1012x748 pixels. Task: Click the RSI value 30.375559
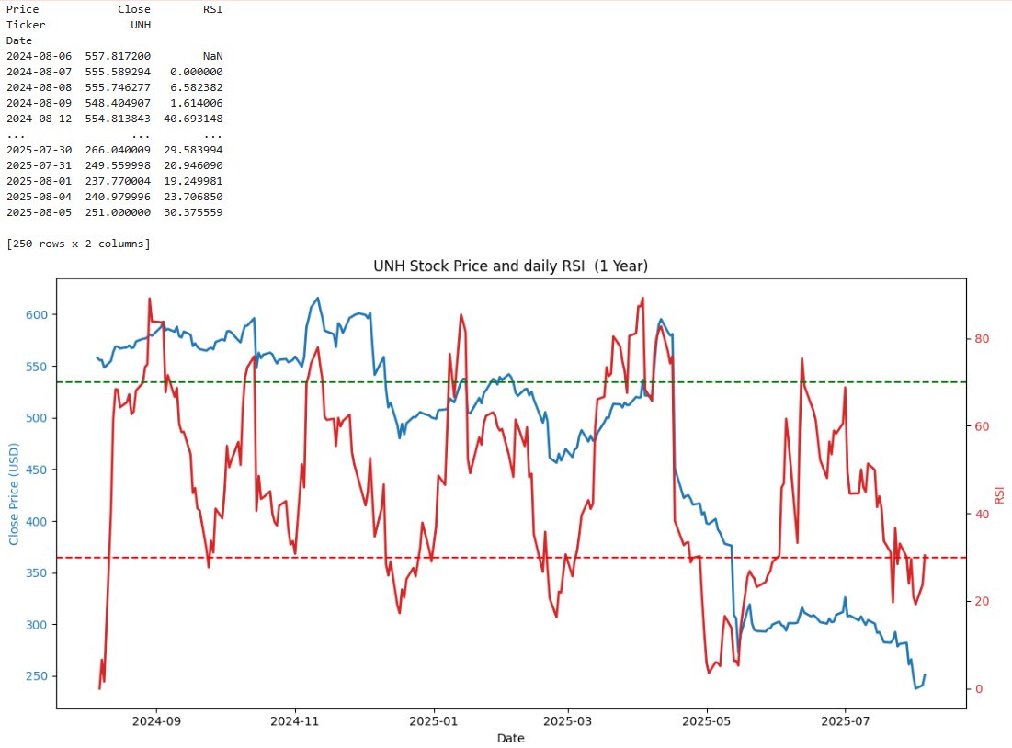click(x=194, y=212)
